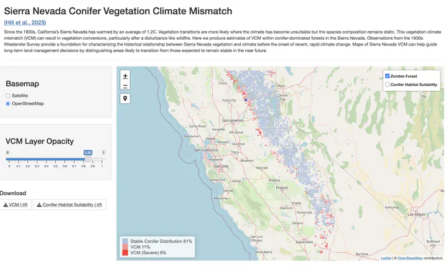Open the Leaflet attribution link
This screenshot has width=448, height=273.
click(386, 258)
